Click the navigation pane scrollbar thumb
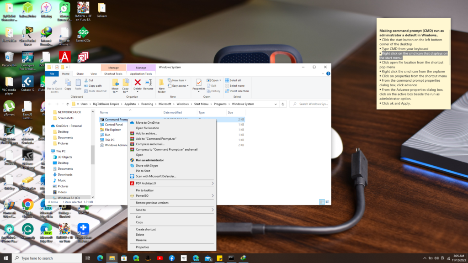The height and width of the screenshot is (263, 468). (92, 154)
